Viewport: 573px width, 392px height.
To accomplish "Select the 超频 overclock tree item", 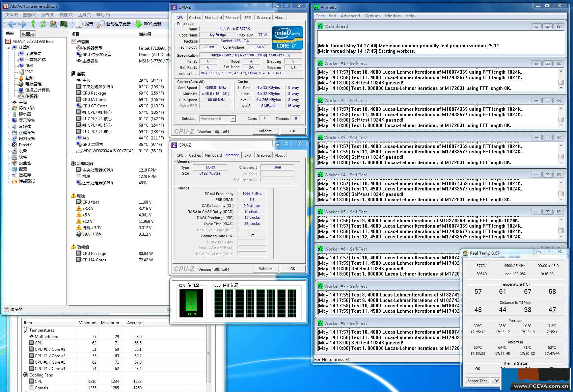I will pos(29,78).
